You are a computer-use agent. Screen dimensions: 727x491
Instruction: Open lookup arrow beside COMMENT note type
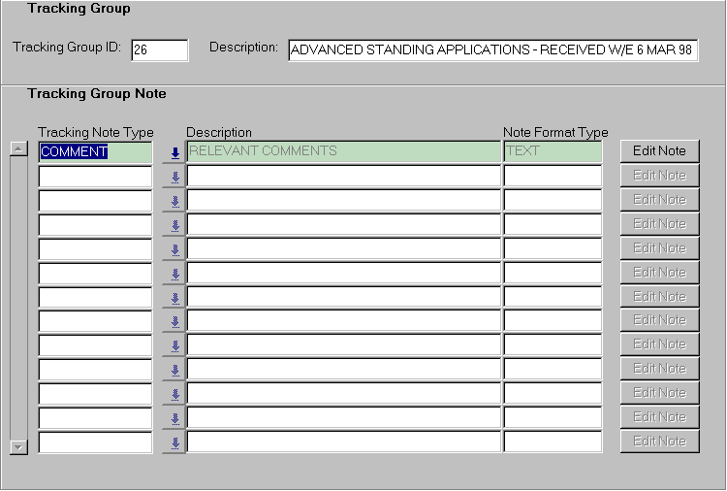pyautogui.click(x=174, y=152)
